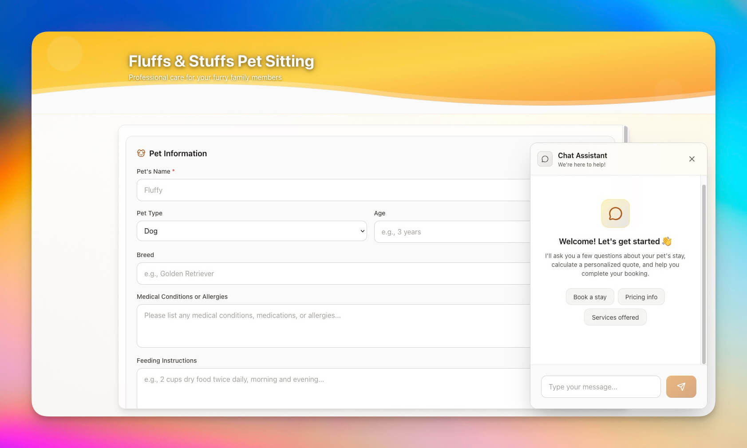Focus the Pet's Name input field
The image size is (747, 448).
333,190
